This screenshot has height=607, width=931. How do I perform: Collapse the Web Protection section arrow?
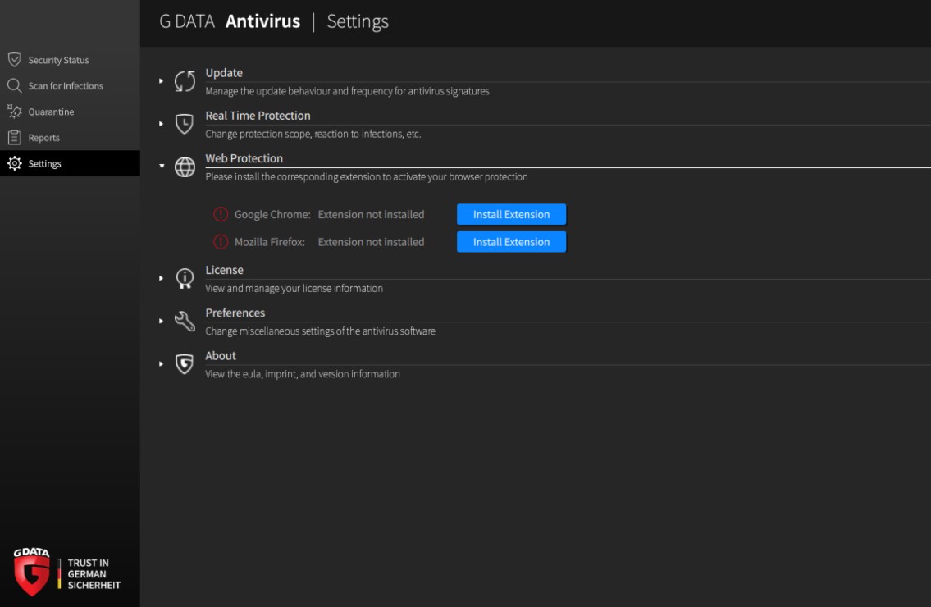coord(162,167)
